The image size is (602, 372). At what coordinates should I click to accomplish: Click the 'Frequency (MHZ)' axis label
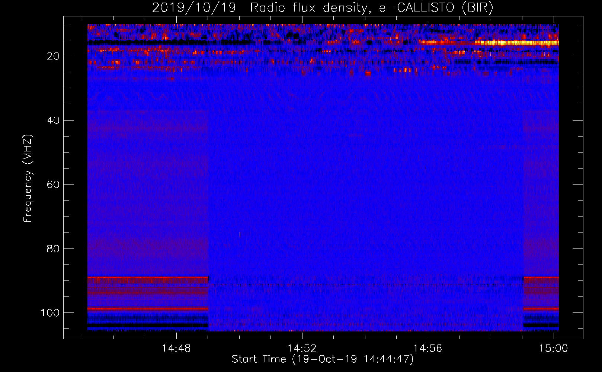[28, 179]
